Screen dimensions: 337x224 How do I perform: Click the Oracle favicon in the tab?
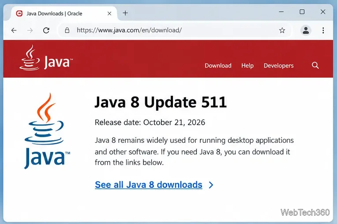19,14
